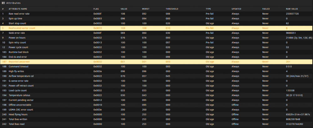
Task: Click flag 0x003e in UDMA CRC row
Action: pyautogui.click(x=98, y=110)
